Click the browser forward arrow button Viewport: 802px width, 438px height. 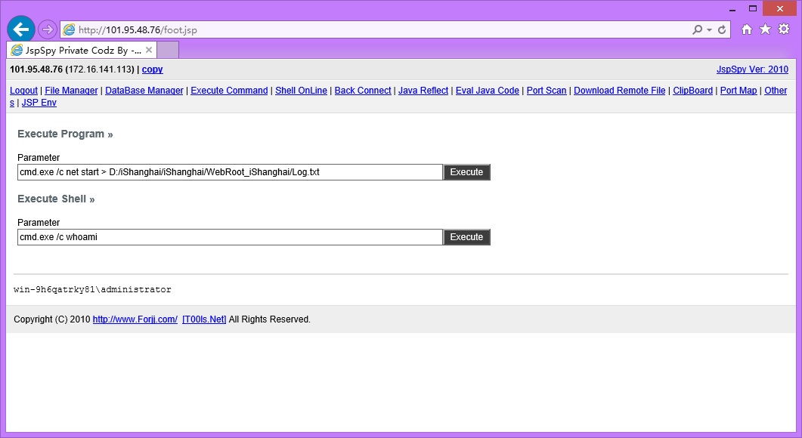47,29
